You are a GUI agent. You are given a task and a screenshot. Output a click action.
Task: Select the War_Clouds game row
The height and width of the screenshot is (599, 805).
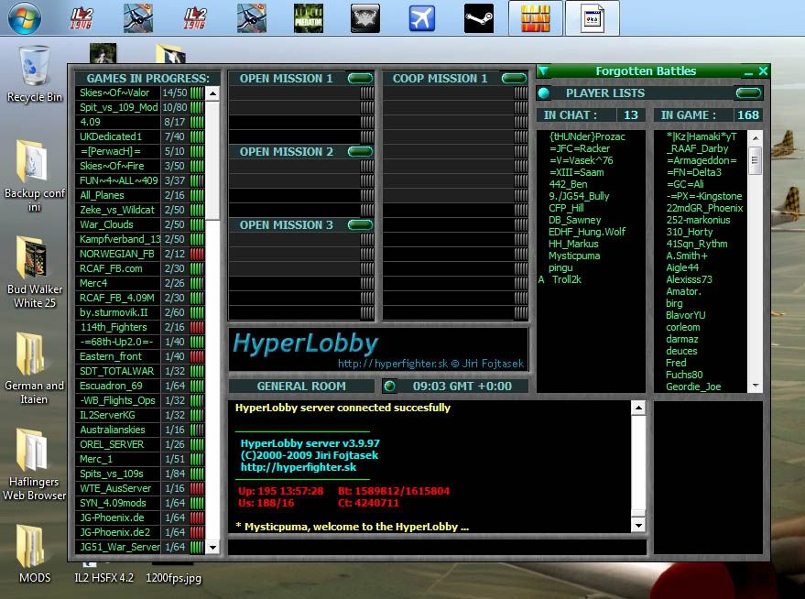click(139, 224)
